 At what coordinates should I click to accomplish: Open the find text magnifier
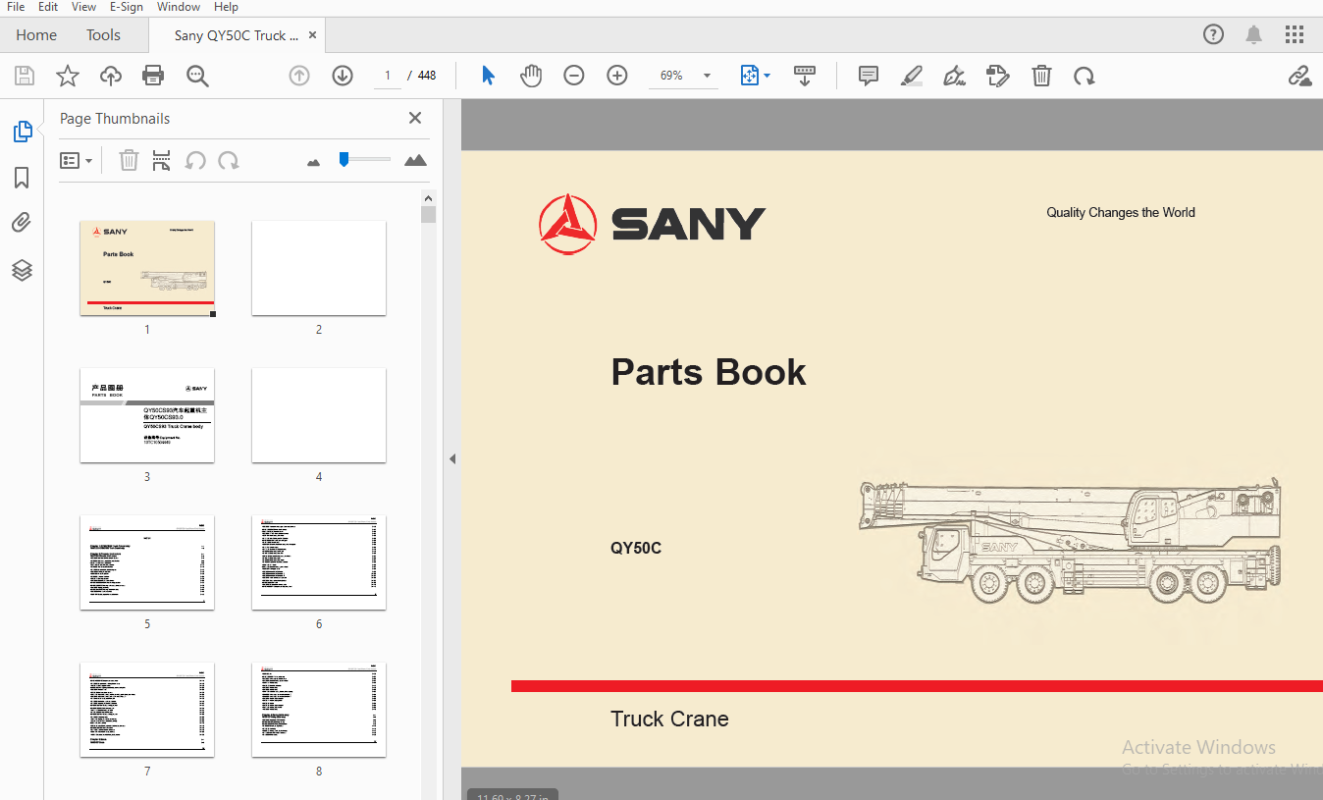[198, 76]
